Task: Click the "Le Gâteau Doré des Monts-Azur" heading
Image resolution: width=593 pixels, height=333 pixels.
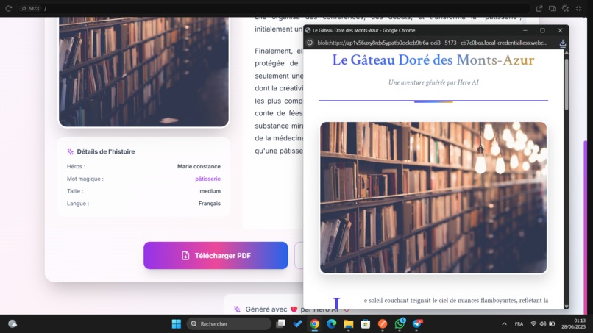Action: point(433,60)
